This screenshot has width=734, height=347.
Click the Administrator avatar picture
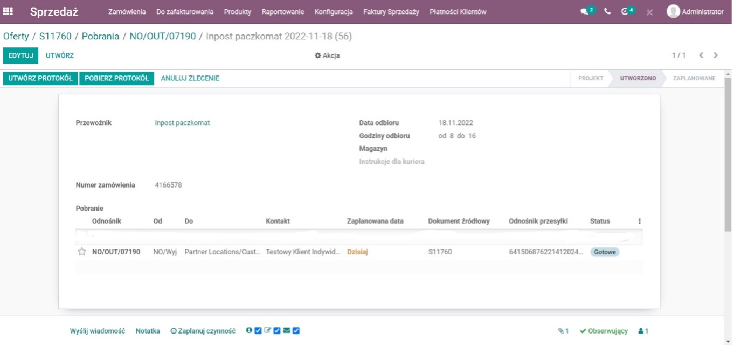[673, 11]
